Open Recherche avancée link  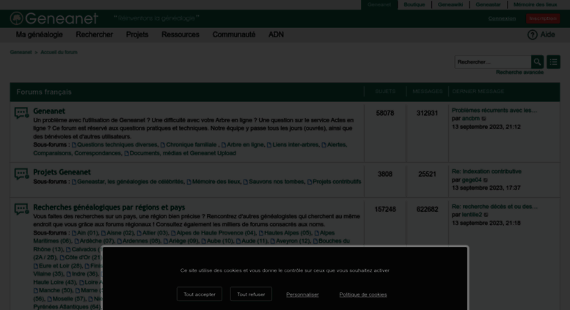(519, 73)
